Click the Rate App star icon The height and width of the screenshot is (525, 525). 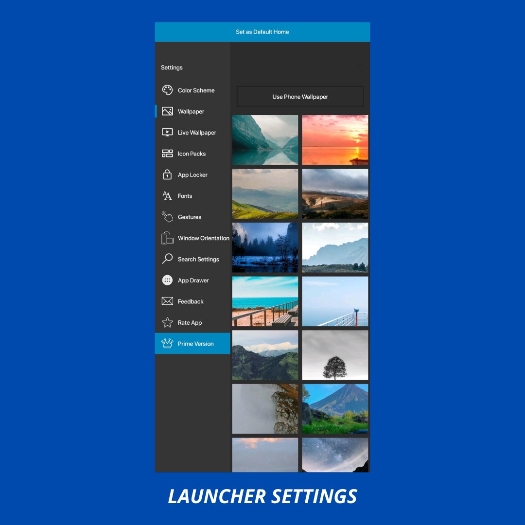167,323
